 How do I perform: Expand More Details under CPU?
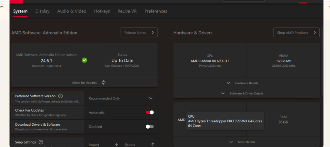click(246, 142)
